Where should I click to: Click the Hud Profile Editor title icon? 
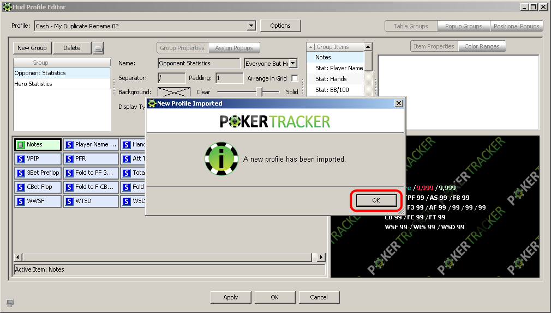7,7
